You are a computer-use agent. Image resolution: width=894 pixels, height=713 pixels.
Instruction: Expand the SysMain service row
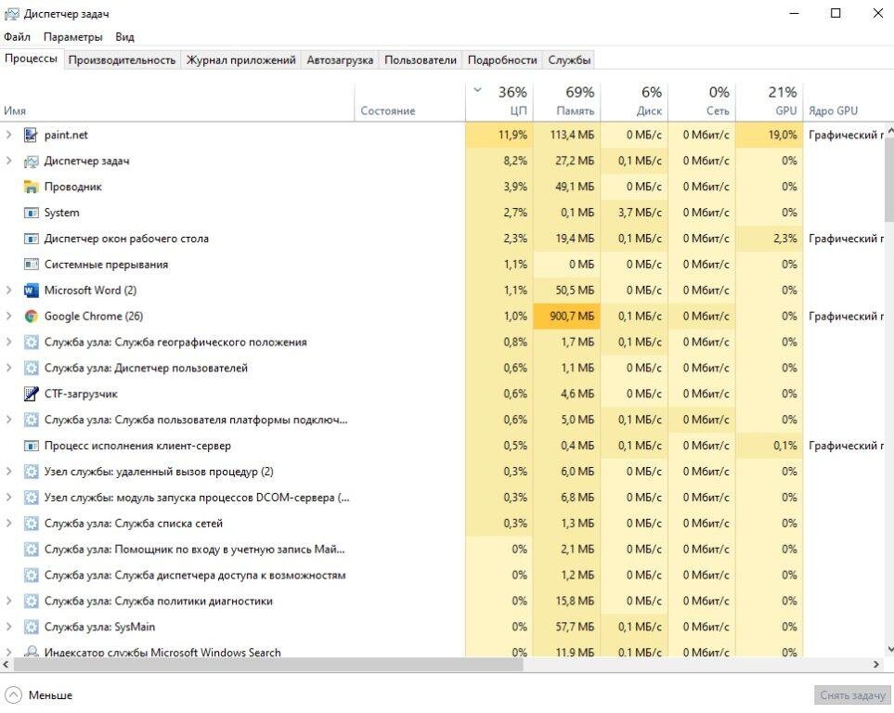[x=8, y=627]
